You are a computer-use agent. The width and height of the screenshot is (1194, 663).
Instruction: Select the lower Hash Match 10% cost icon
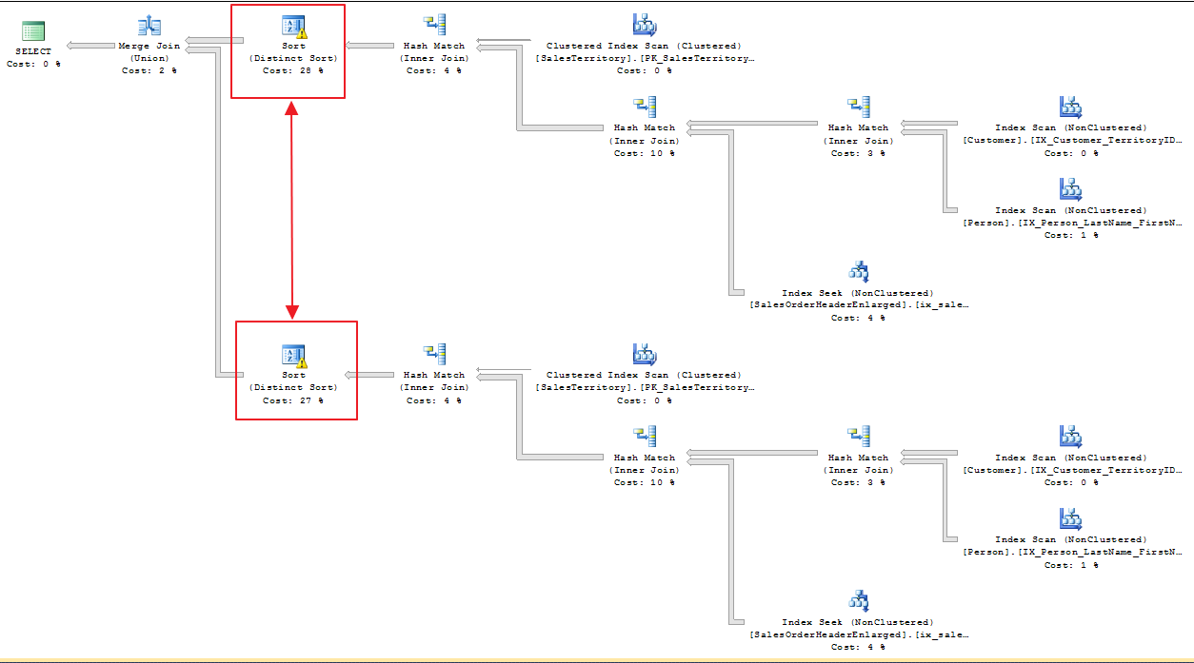[645, 438]
